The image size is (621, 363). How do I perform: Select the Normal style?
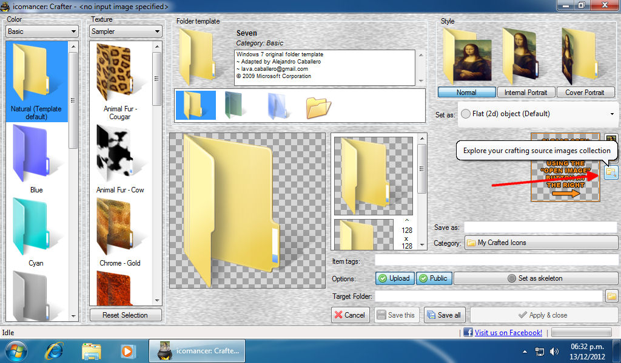pyautogui.click(x=466, y=93)
